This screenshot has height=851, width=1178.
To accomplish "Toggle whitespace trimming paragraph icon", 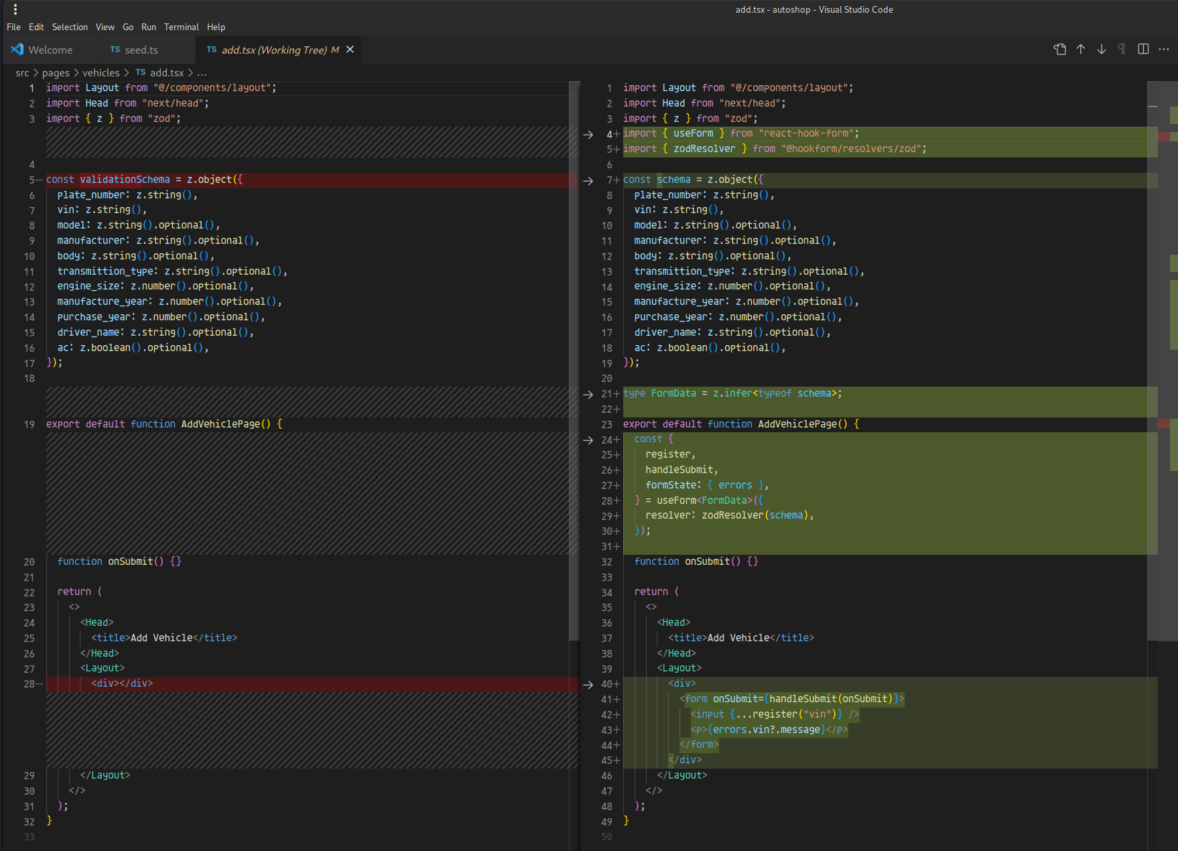I will [1122, 50].
